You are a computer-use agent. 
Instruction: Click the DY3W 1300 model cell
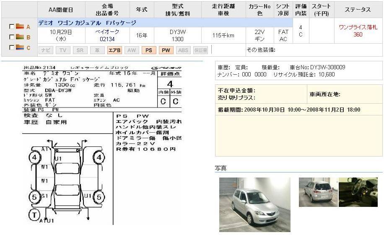coord(178,35)
